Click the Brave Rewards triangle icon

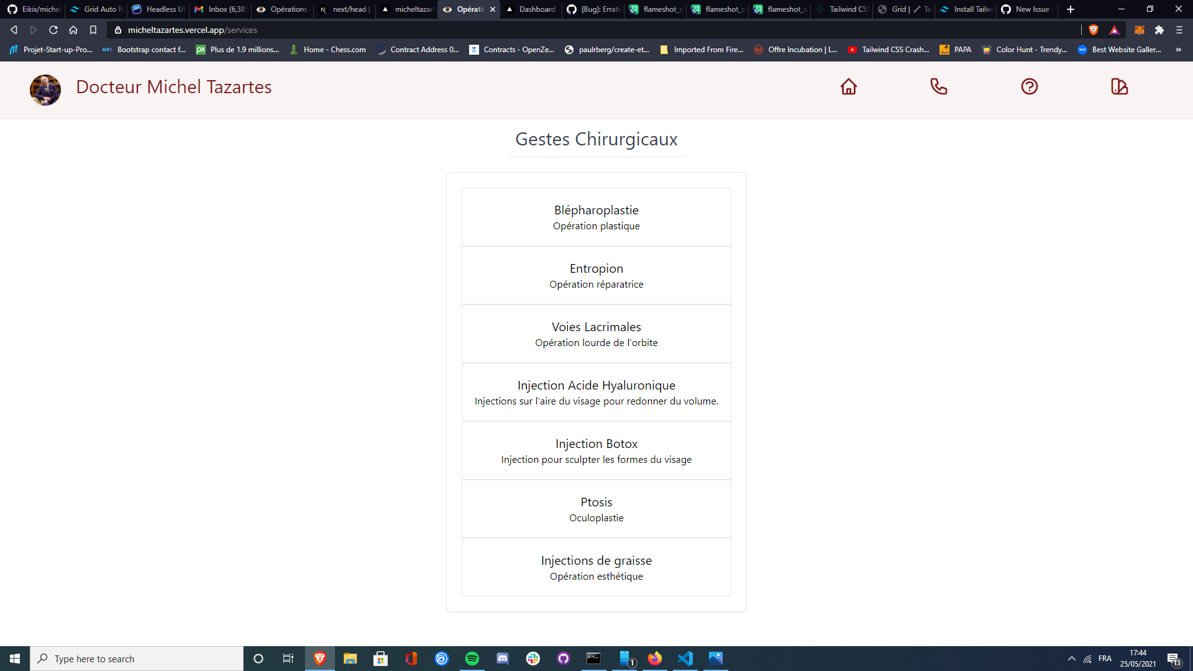point(1114,29)
